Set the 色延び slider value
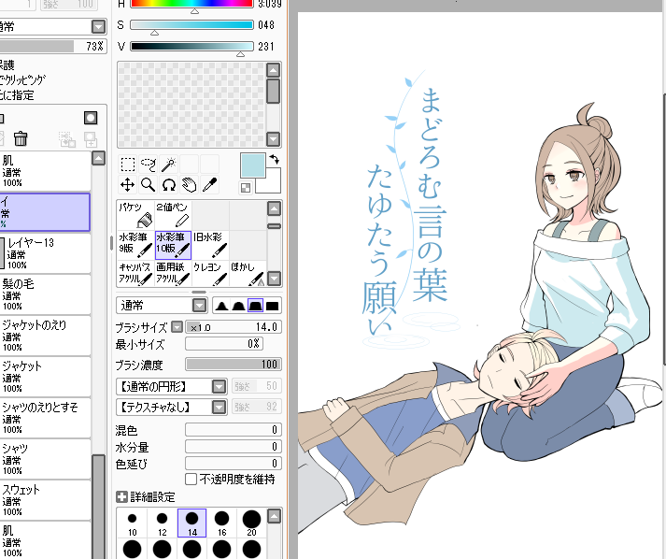Viewport: 666px width, 559px height. tap(234, 463)
